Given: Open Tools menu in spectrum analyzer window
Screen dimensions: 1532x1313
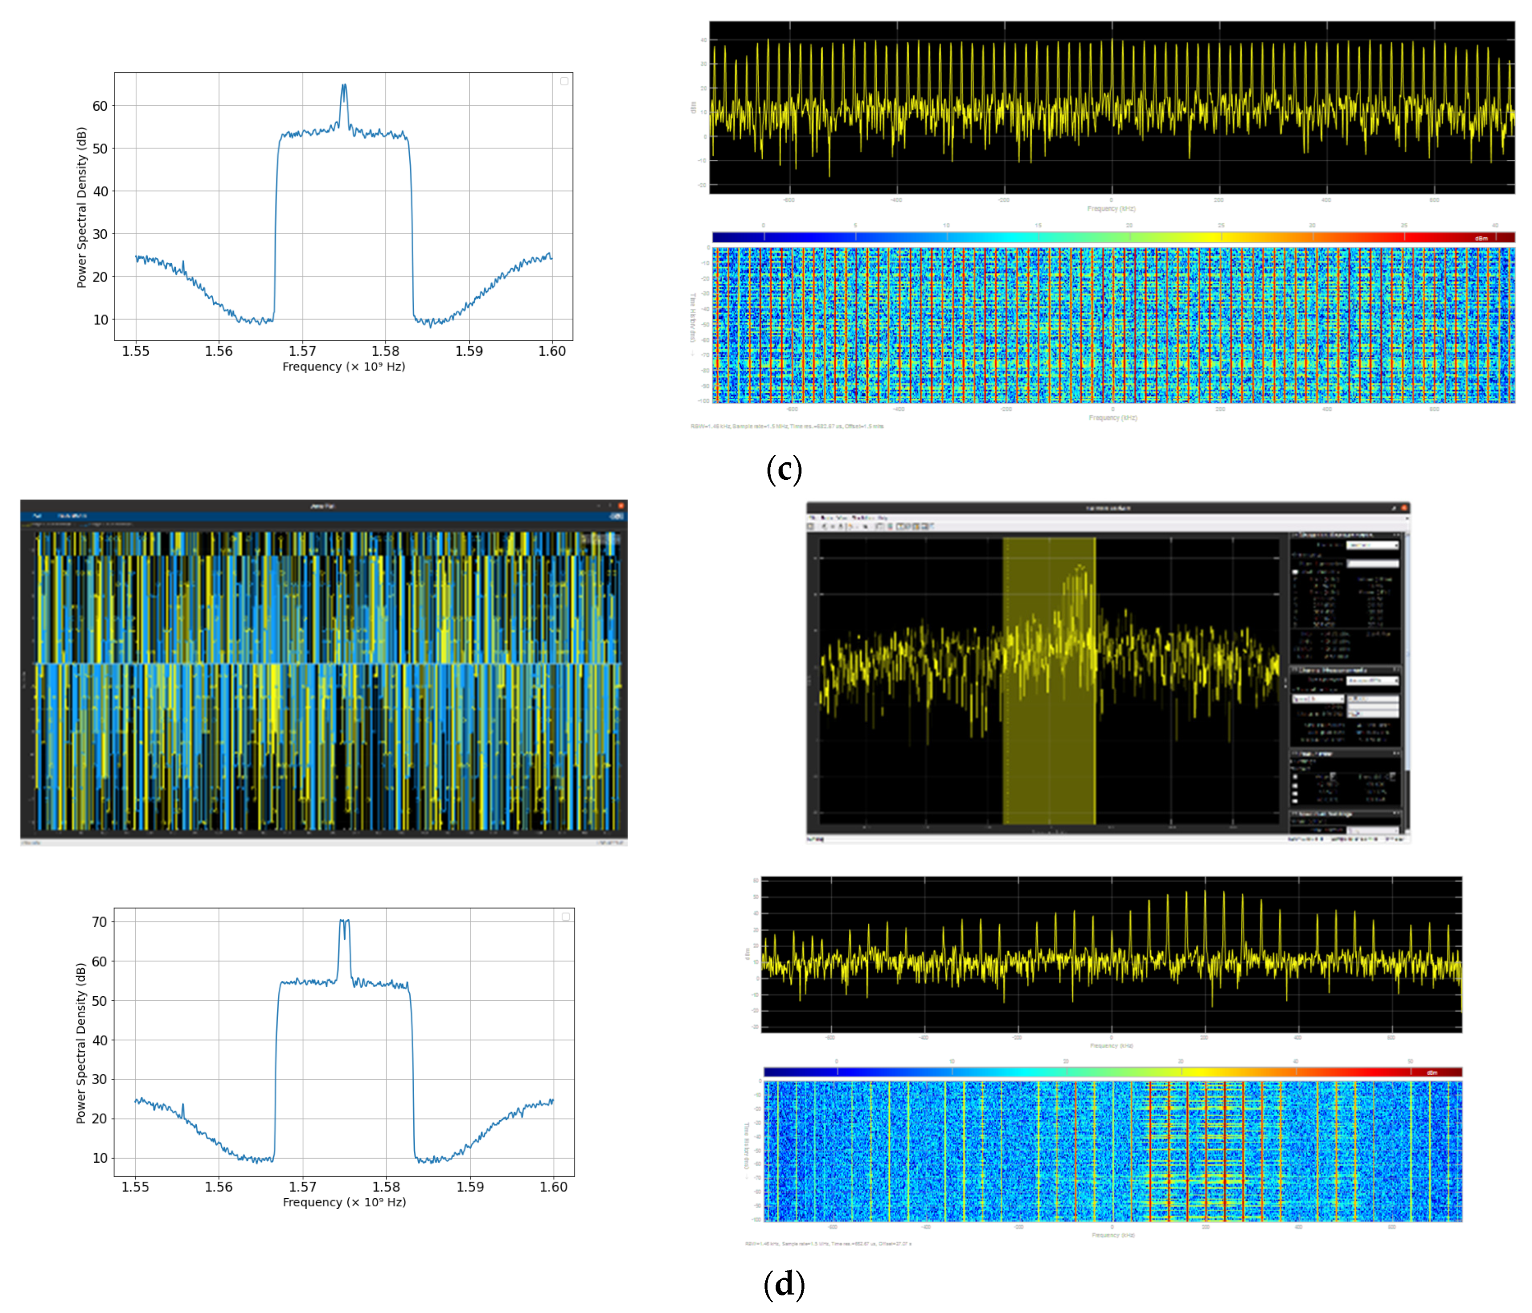Looking at the screenshot, I should pyautogui.click(x=827, y=518).
